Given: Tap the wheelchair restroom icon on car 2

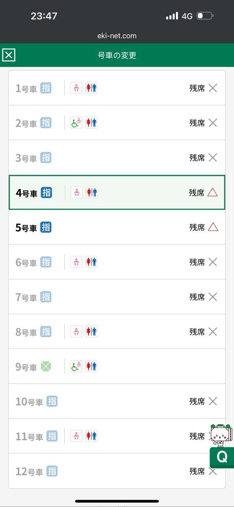Looking at the screenshot, I should point(76,123).
